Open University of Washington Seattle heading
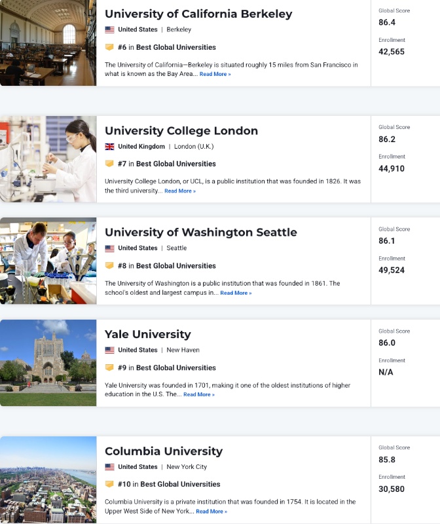Viewport: 440px width, 524px height. 201,233
